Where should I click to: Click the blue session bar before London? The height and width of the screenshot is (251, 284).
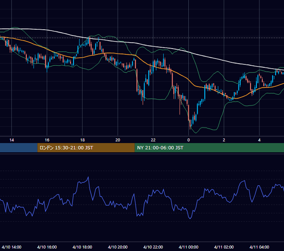19,148
